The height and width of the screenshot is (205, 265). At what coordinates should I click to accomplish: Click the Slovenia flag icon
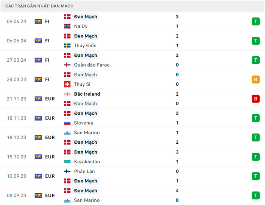(67, 123)
